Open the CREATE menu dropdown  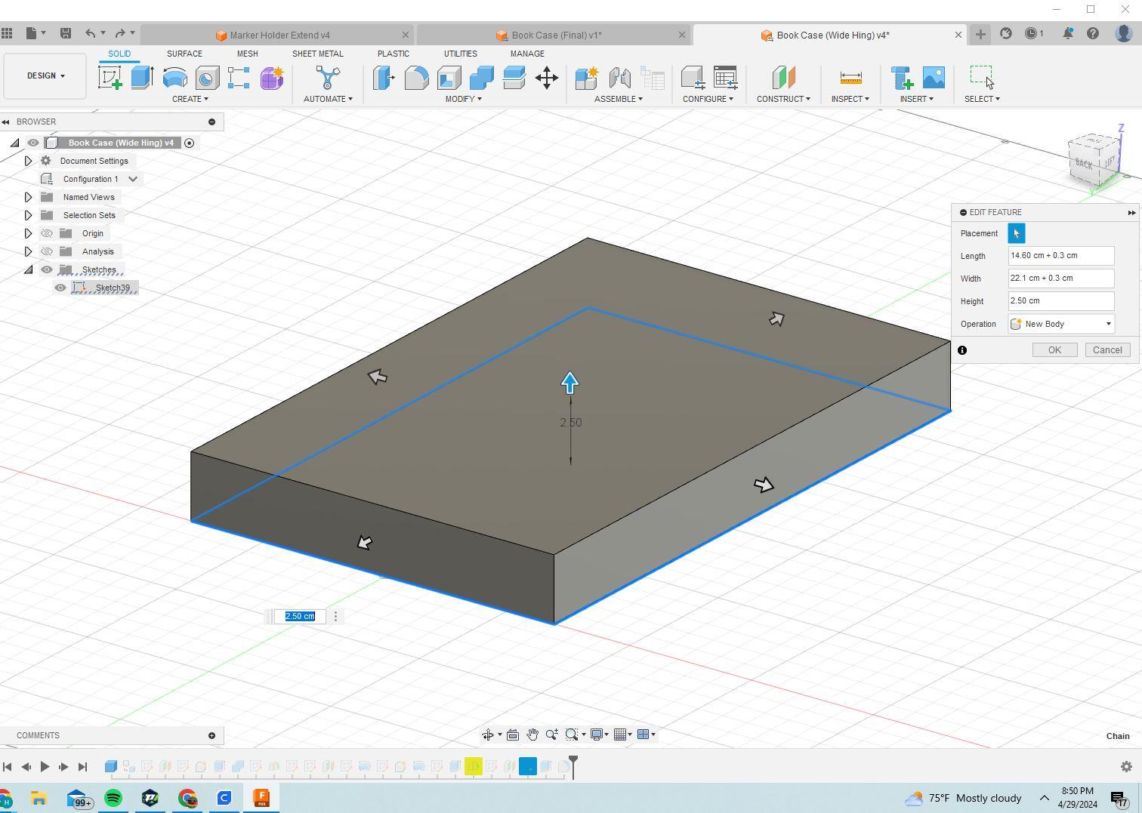tap(190, 99)
